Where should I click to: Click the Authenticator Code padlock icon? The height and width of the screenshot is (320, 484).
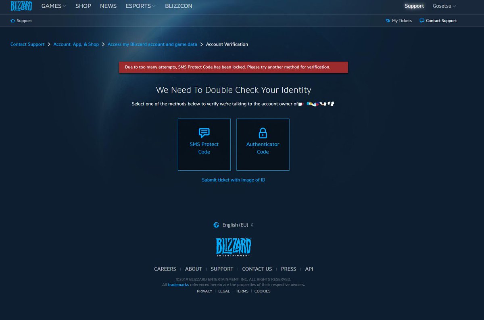tap(263, 133)
